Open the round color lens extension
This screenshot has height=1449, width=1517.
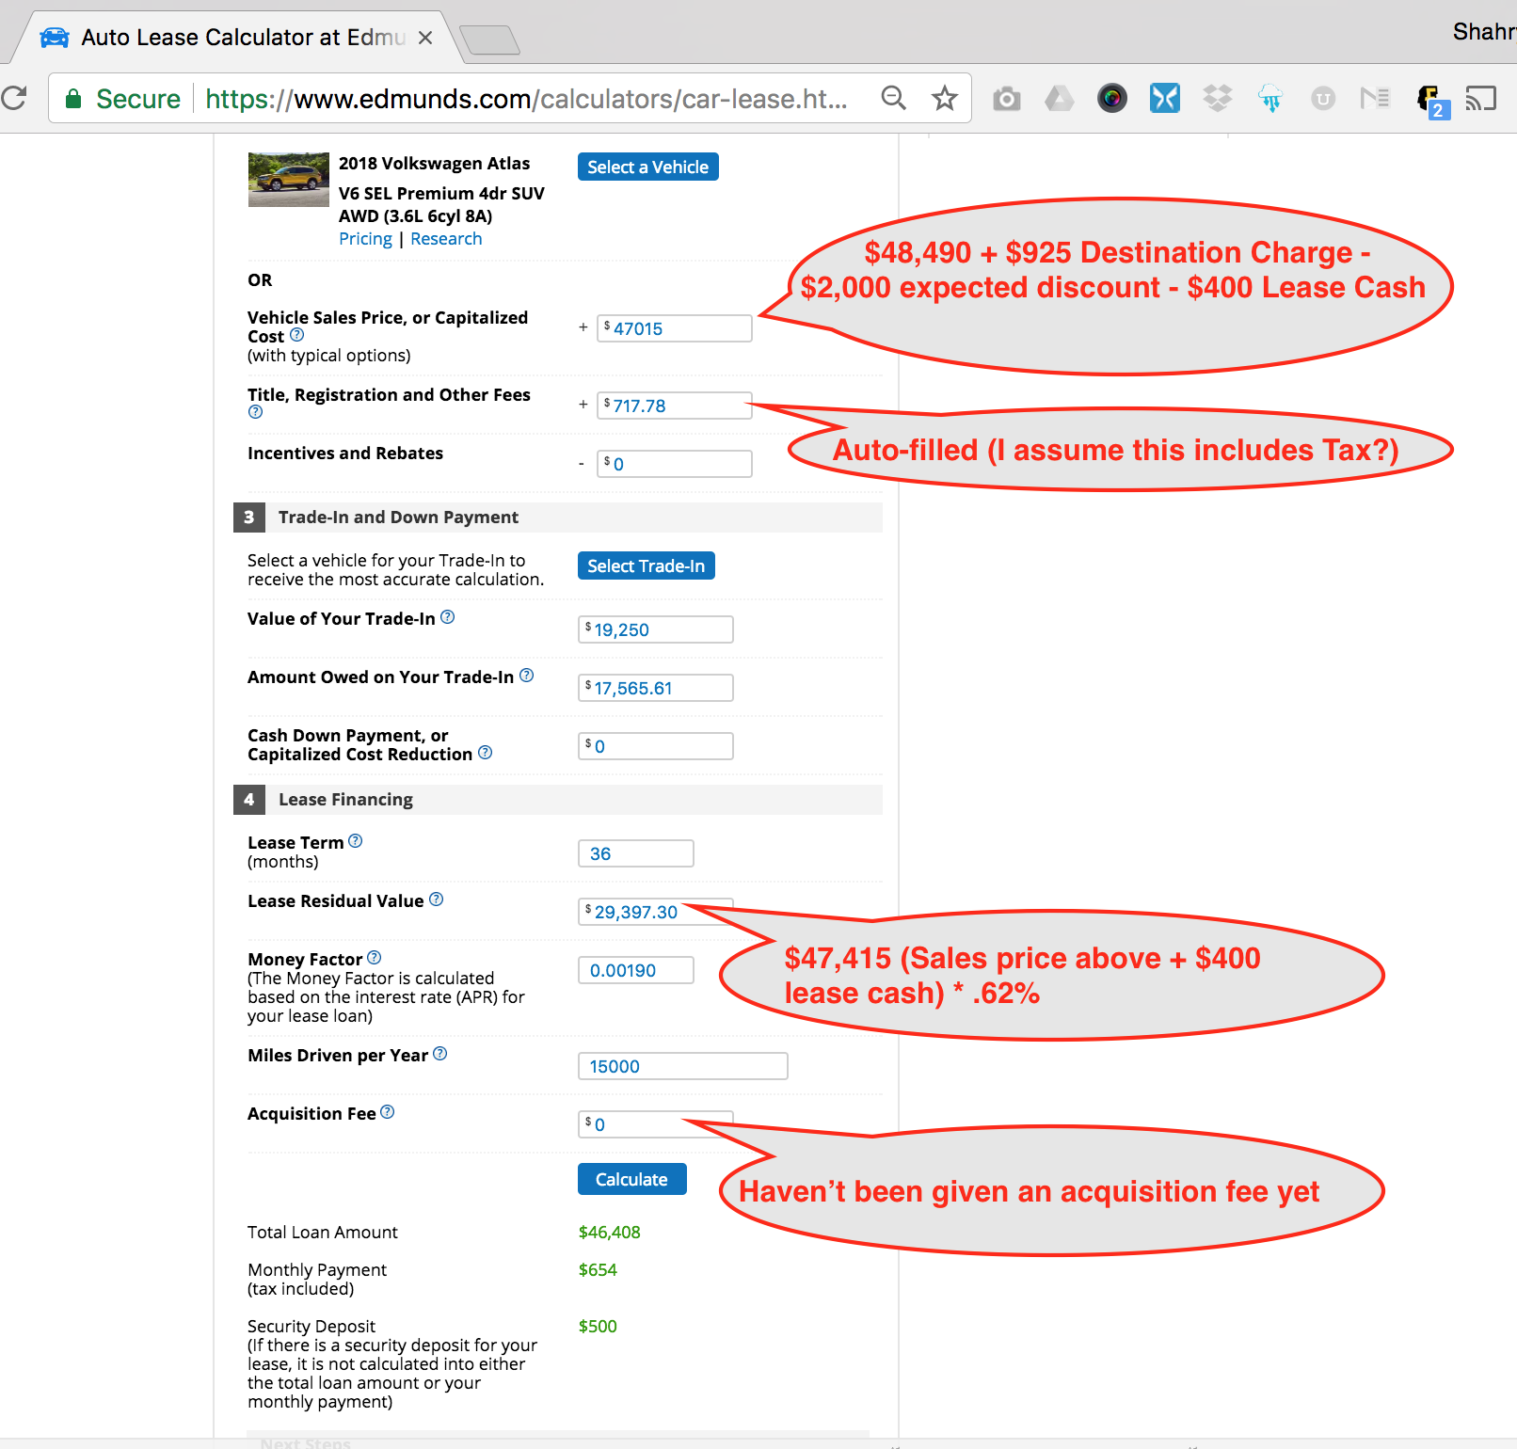[1111, 98]
